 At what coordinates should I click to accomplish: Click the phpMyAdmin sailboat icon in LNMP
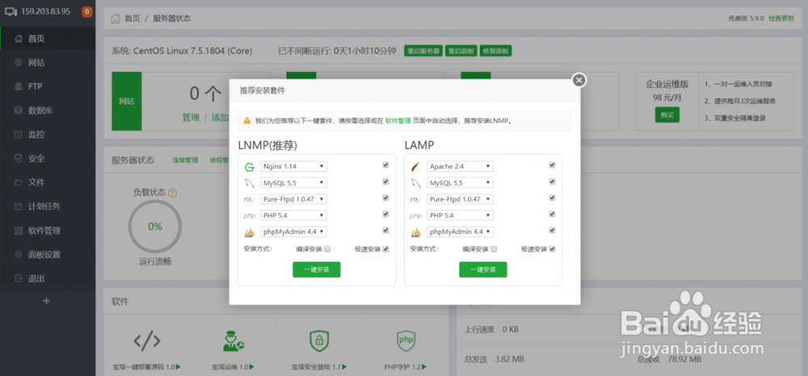(250, 232)
